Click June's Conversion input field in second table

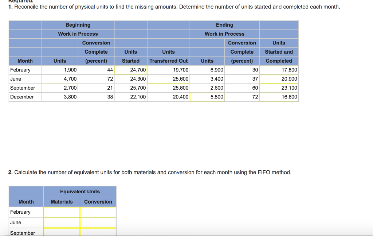pyautogui.click(x=98, y=223)
